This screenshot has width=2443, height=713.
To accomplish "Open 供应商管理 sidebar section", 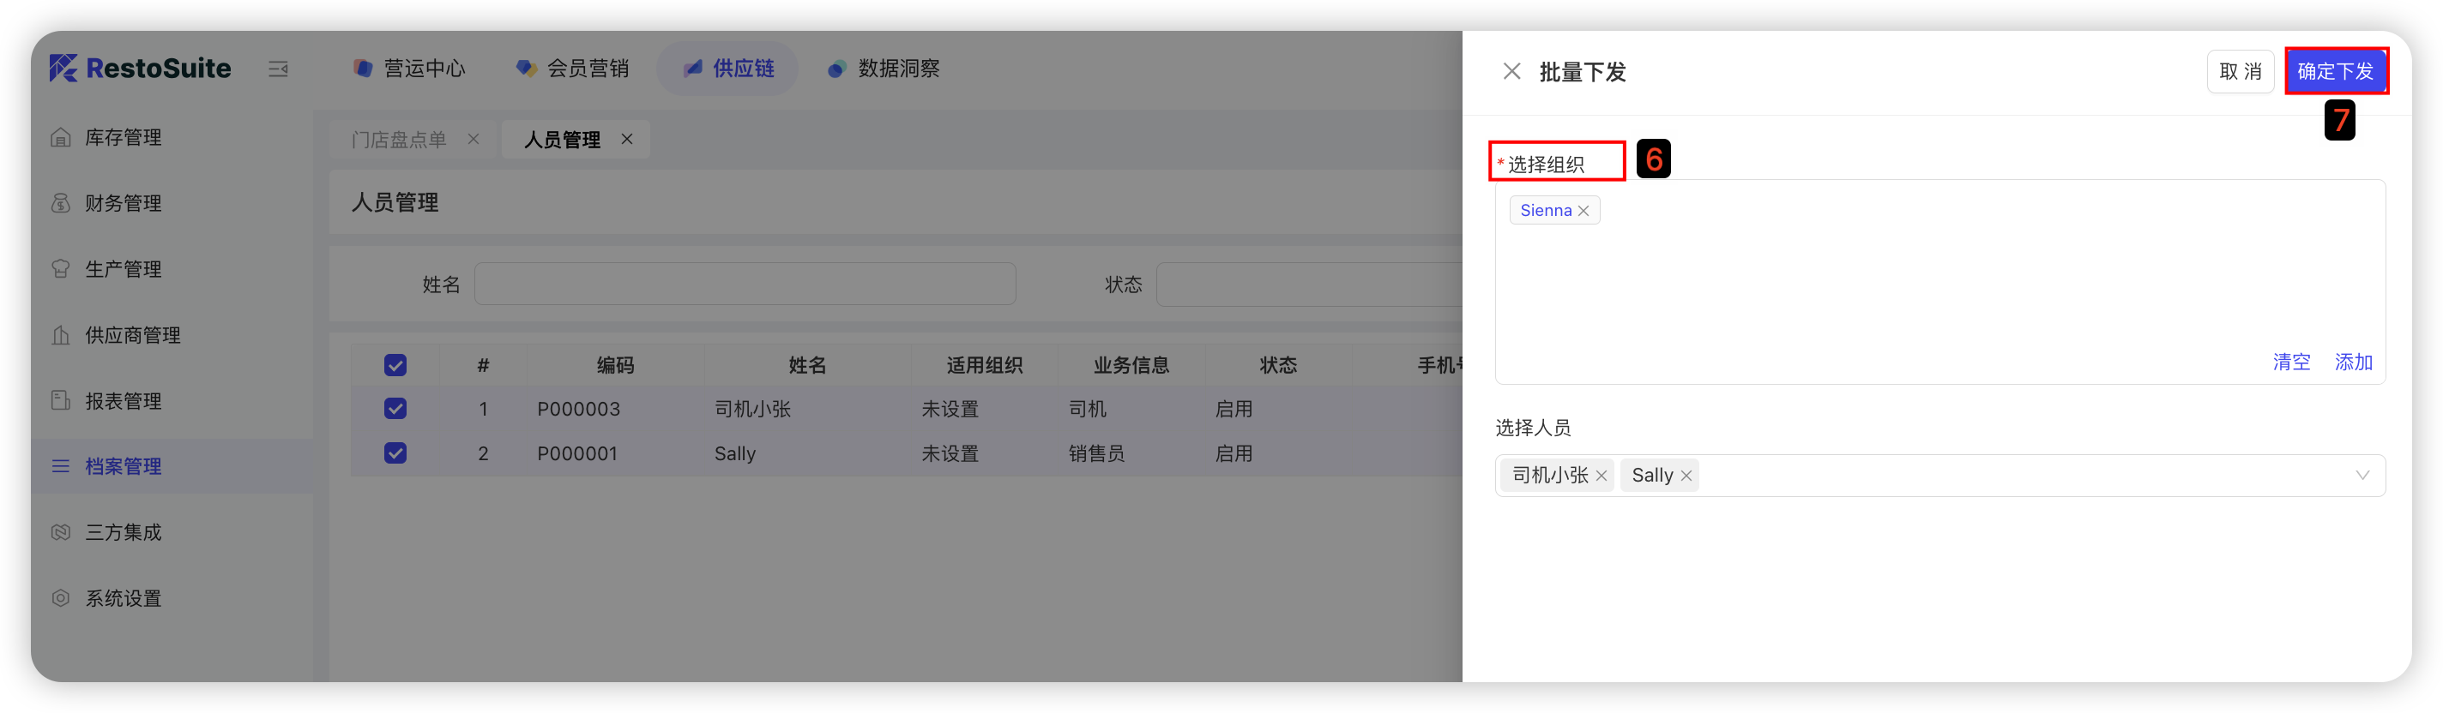I will click(x=132, y=335).
